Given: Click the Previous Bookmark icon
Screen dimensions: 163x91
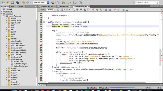Looking at the screenshot, I should pyautogui.click(x=93, y=10).
